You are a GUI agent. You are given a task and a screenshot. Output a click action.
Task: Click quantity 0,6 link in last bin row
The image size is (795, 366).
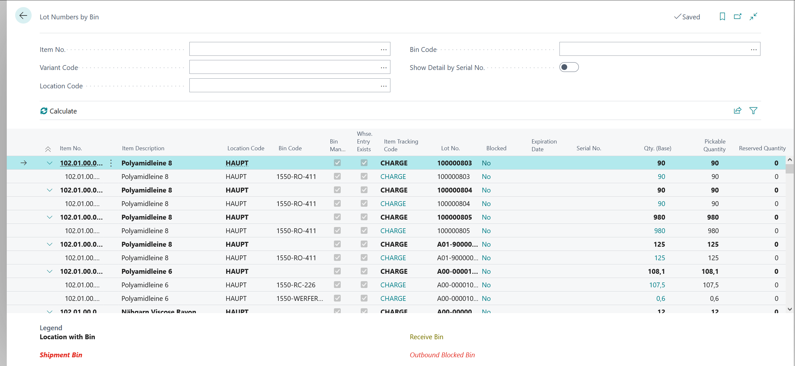660,299
